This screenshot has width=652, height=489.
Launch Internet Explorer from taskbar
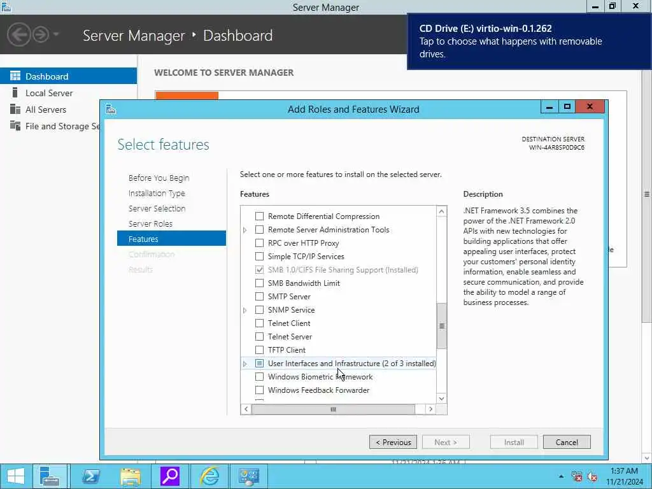pyautogui.click(x=209, y=476)
